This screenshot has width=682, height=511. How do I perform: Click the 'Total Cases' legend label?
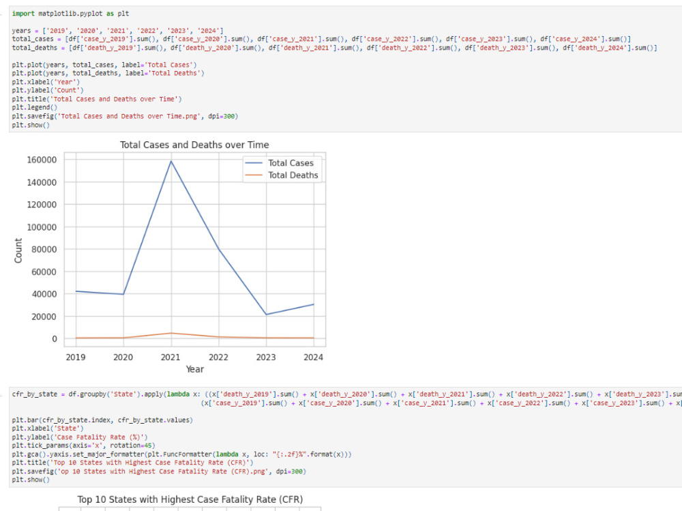[291, 163]
